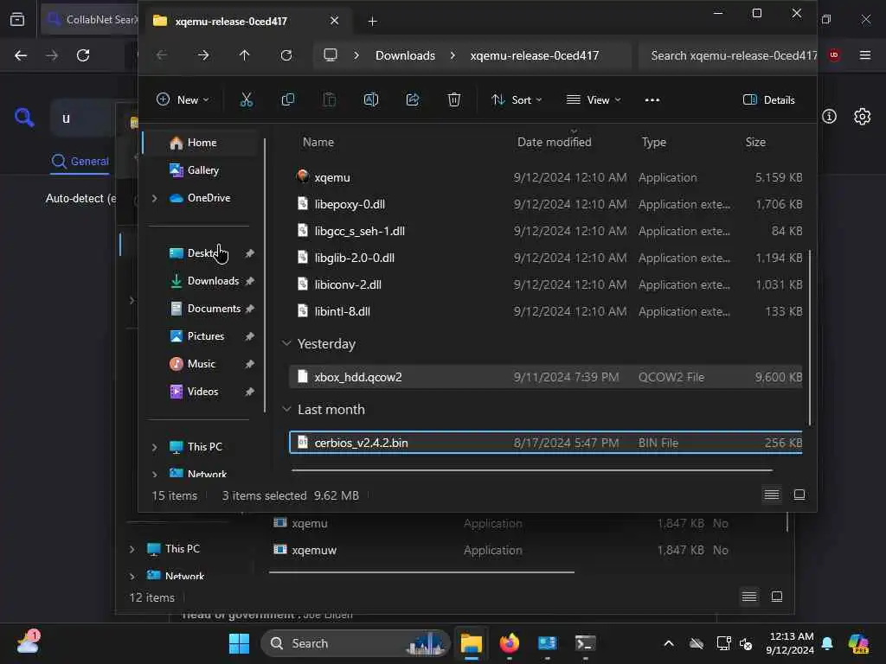Viewport: 886px width, 664px height.
Task: Toggle the Details pane button
Action: (768, 100)
